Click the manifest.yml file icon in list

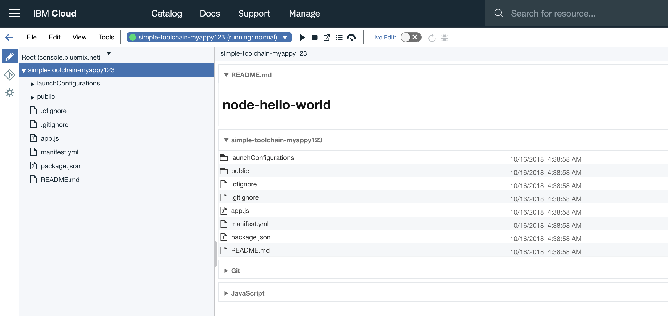(224, 224)
